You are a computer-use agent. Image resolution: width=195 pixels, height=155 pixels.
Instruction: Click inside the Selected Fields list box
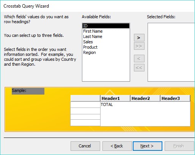(171, 52)
